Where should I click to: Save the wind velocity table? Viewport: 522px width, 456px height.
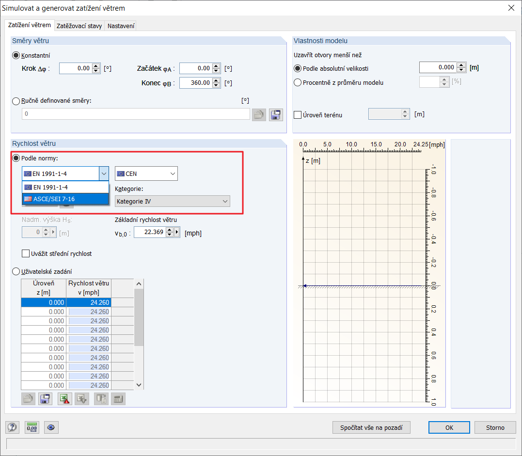pos(45,398)
